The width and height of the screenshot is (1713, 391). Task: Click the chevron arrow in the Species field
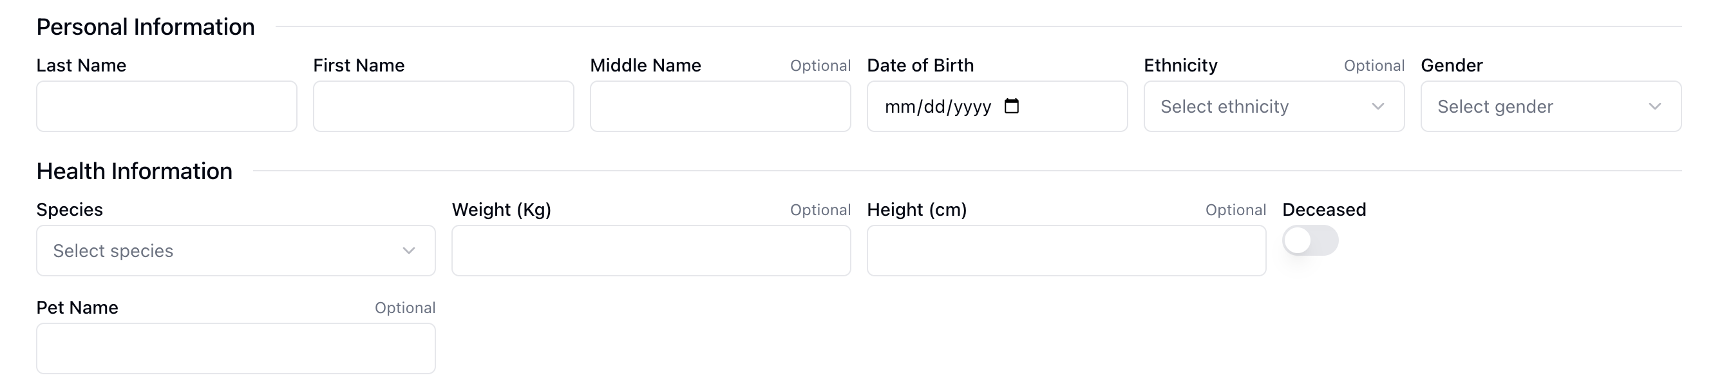click(409, 251)
